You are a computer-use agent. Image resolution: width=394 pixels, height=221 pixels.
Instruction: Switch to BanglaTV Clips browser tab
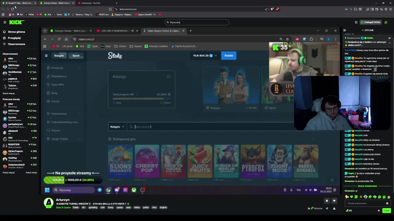tap(18, 3)
